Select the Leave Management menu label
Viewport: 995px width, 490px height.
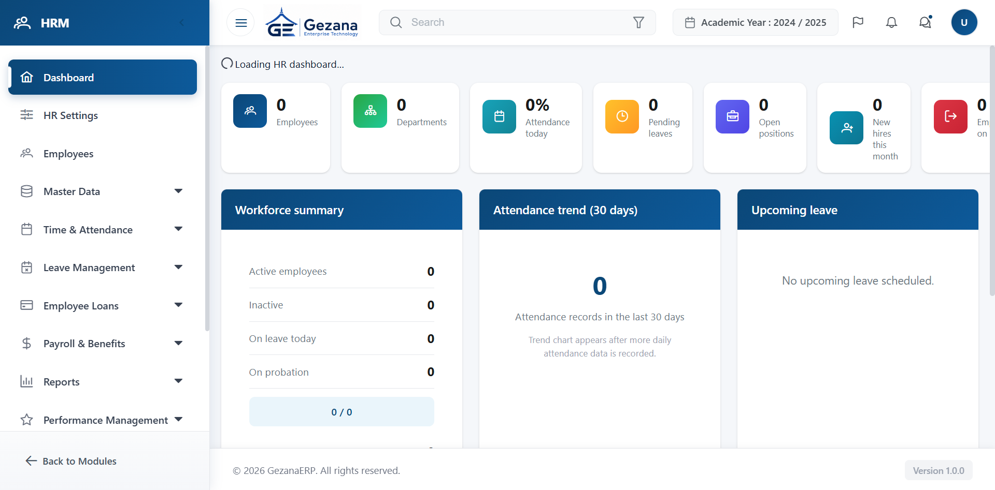point(89,268)
